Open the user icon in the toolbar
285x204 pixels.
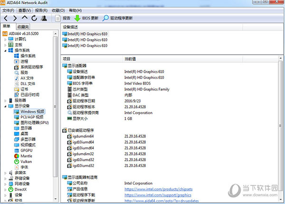click(44, 18)
